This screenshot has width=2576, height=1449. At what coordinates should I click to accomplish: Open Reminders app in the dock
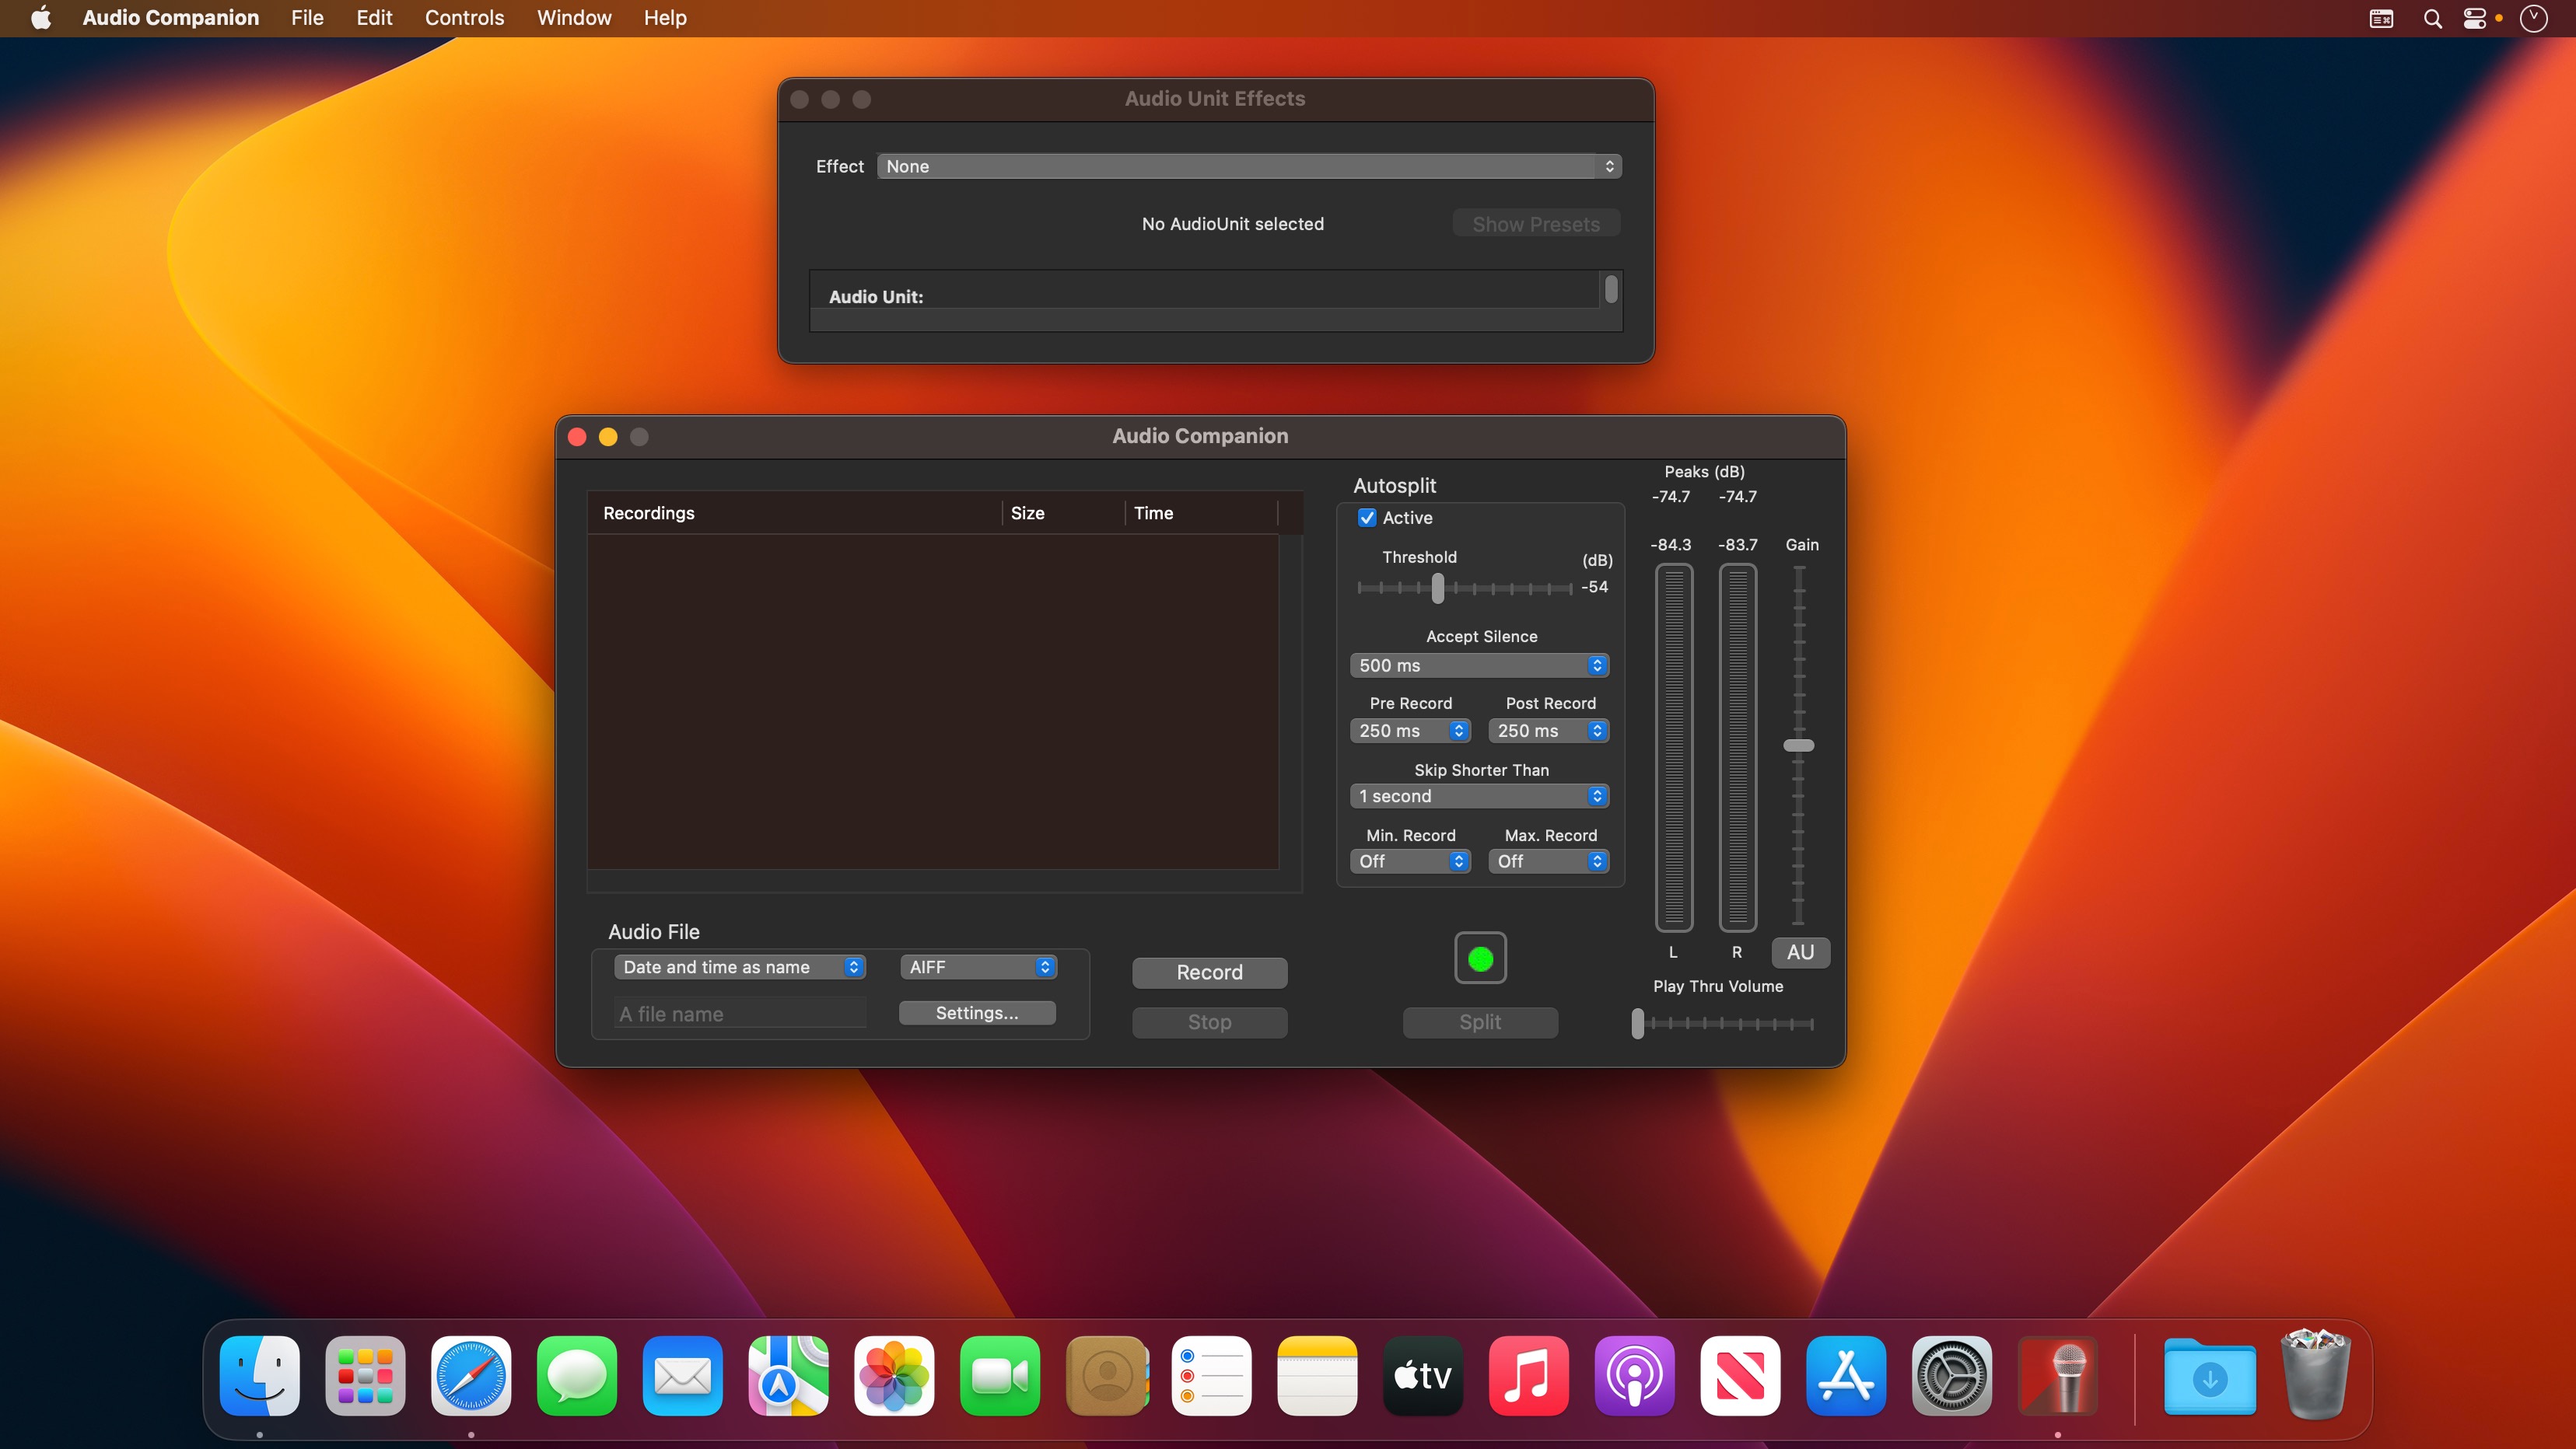coord(1212,1376)
